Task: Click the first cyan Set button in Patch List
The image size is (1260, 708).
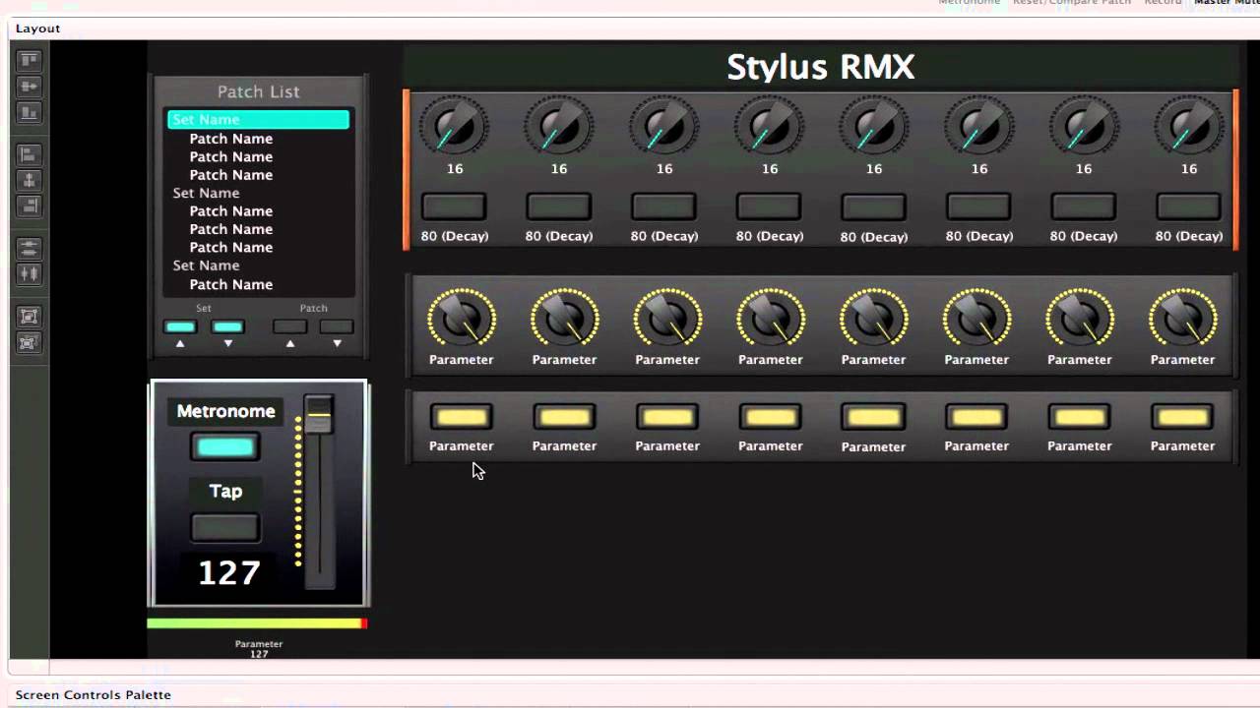Action: pos(180,326)
